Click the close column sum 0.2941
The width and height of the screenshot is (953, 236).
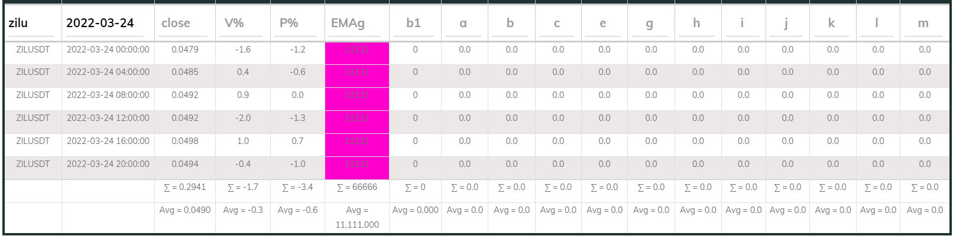tap(184, 188)
